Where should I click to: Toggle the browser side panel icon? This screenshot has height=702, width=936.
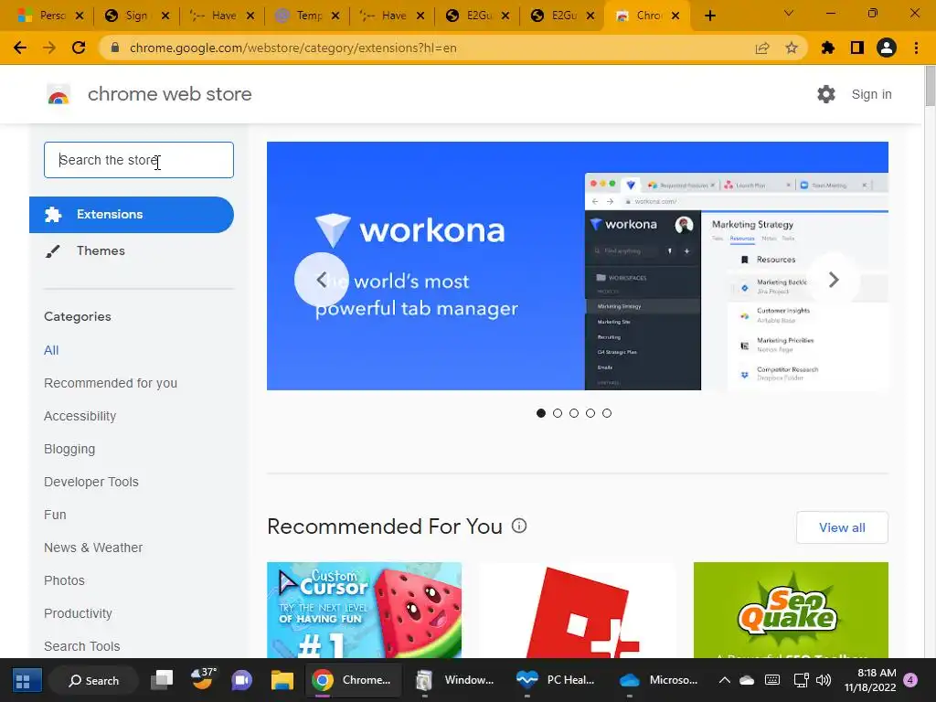point(857,48)
